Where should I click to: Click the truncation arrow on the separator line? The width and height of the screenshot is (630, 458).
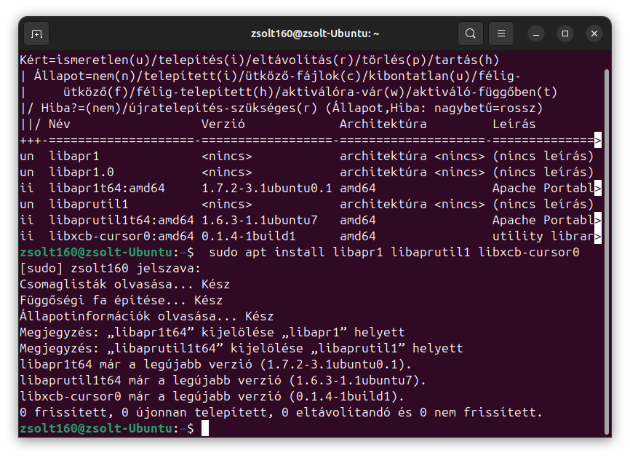click(x=598, y=140)
